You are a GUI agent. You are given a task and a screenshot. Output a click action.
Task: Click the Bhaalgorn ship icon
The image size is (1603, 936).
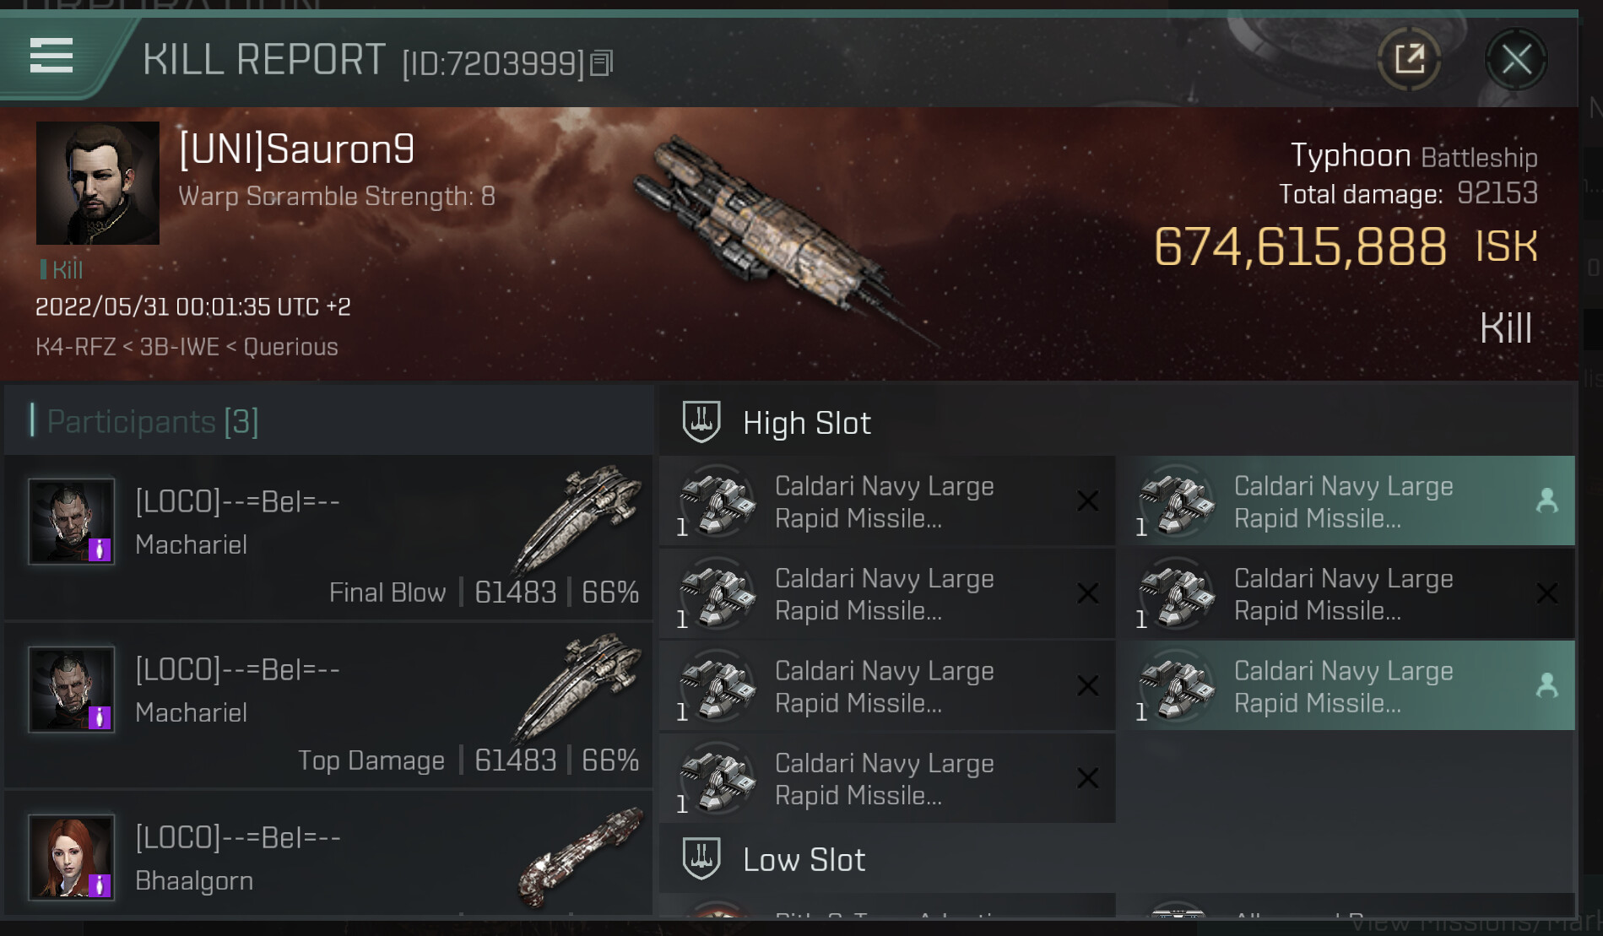[581, 857]
